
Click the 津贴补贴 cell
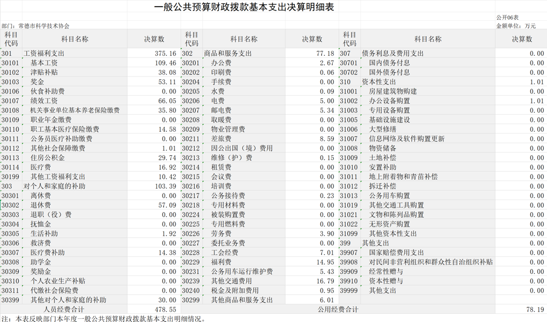tap(44, 73)
